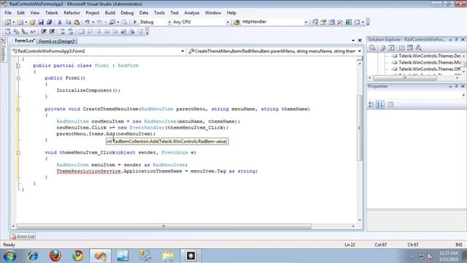Open the Properties object selector dropdown

pyautogui.click(x=463, y=95)
